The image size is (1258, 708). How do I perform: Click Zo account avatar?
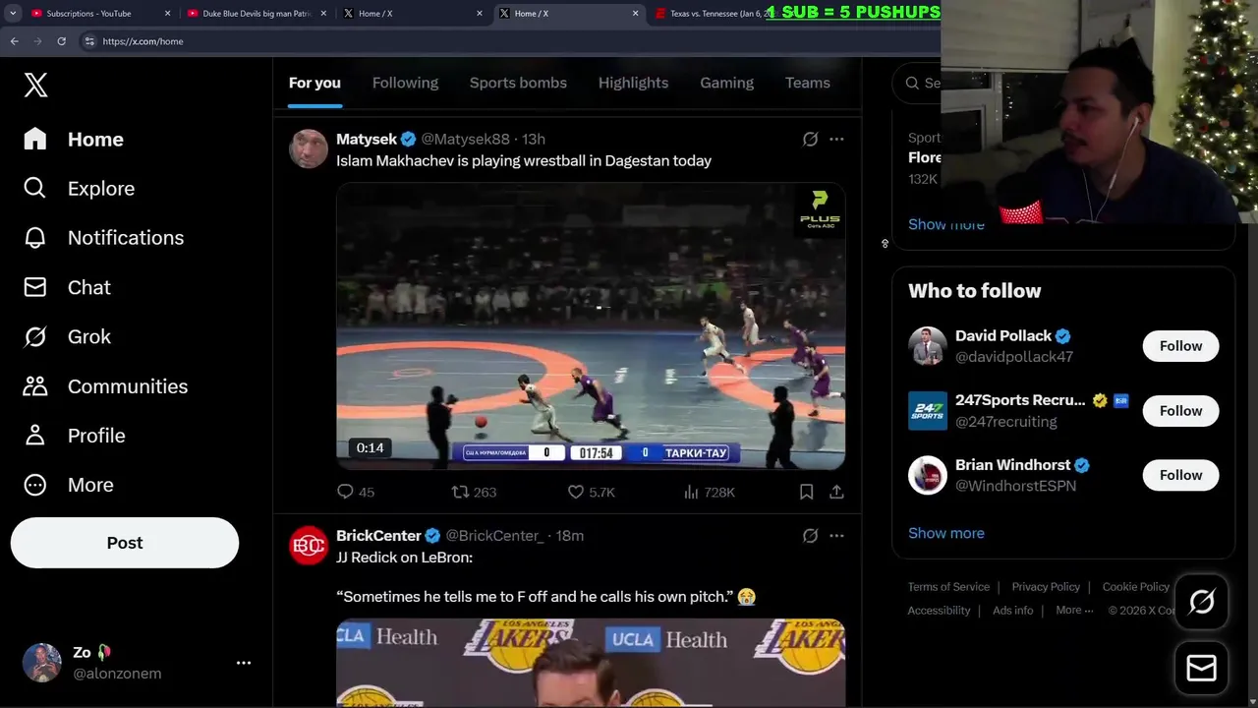[41, 663]
